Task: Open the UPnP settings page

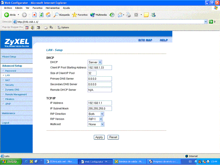Action: pyautogui.click(x=8, y=104)
